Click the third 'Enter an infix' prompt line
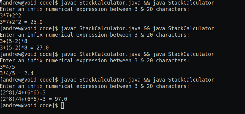Viewport: 245px width, 114px height. 95,61
